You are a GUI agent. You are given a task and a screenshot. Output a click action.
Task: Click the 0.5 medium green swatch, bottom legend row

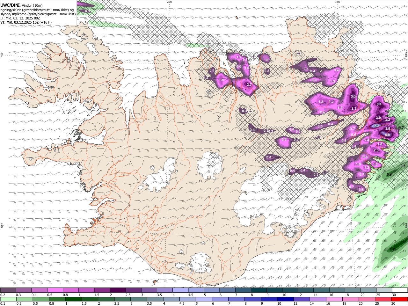pos(41,299)
